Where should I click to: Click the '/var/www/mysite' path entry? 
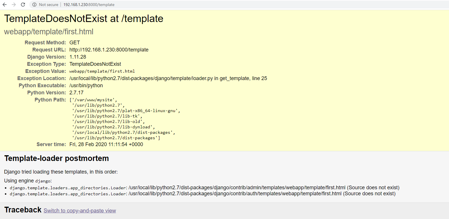click(x=93, y=100)
